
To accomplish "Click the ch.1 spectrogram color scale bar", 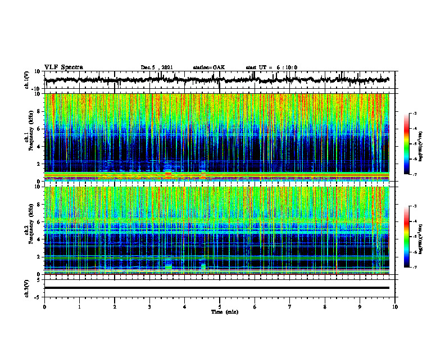I will click(x=406, y=144).
